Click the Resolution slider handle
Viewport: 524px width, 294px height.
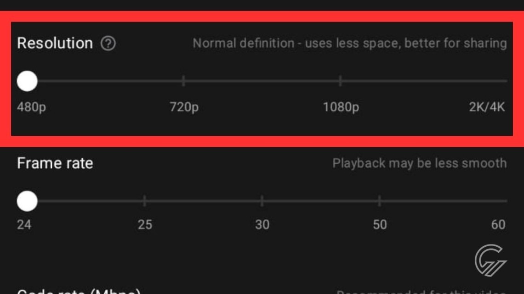(x=27, y=81)
